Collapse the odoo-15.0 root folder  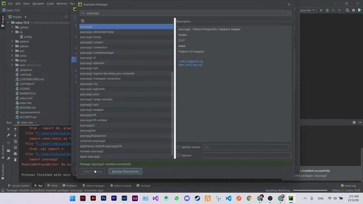click(x=8, y=23)
